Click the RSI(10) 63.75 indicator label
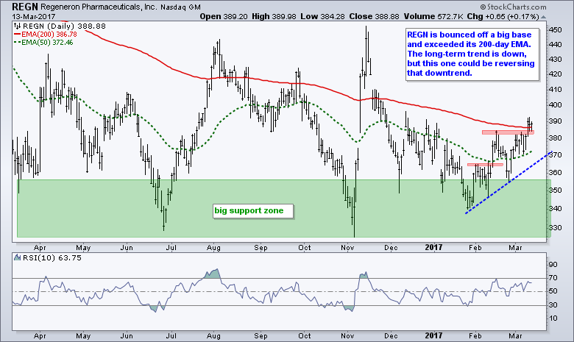The image size is (574, 342). 52,258
